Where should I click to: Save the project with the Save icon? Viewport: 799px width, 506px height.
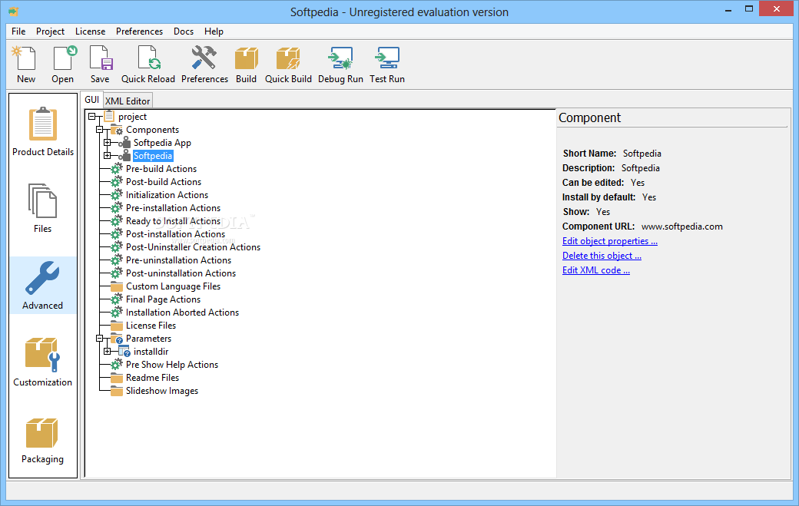coord(101,58)
